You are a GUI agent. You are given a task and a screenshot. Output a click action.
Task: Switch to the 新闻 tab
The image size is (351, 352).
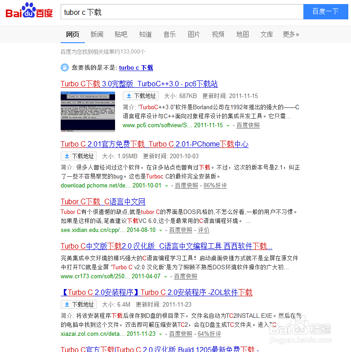point(97,34)
